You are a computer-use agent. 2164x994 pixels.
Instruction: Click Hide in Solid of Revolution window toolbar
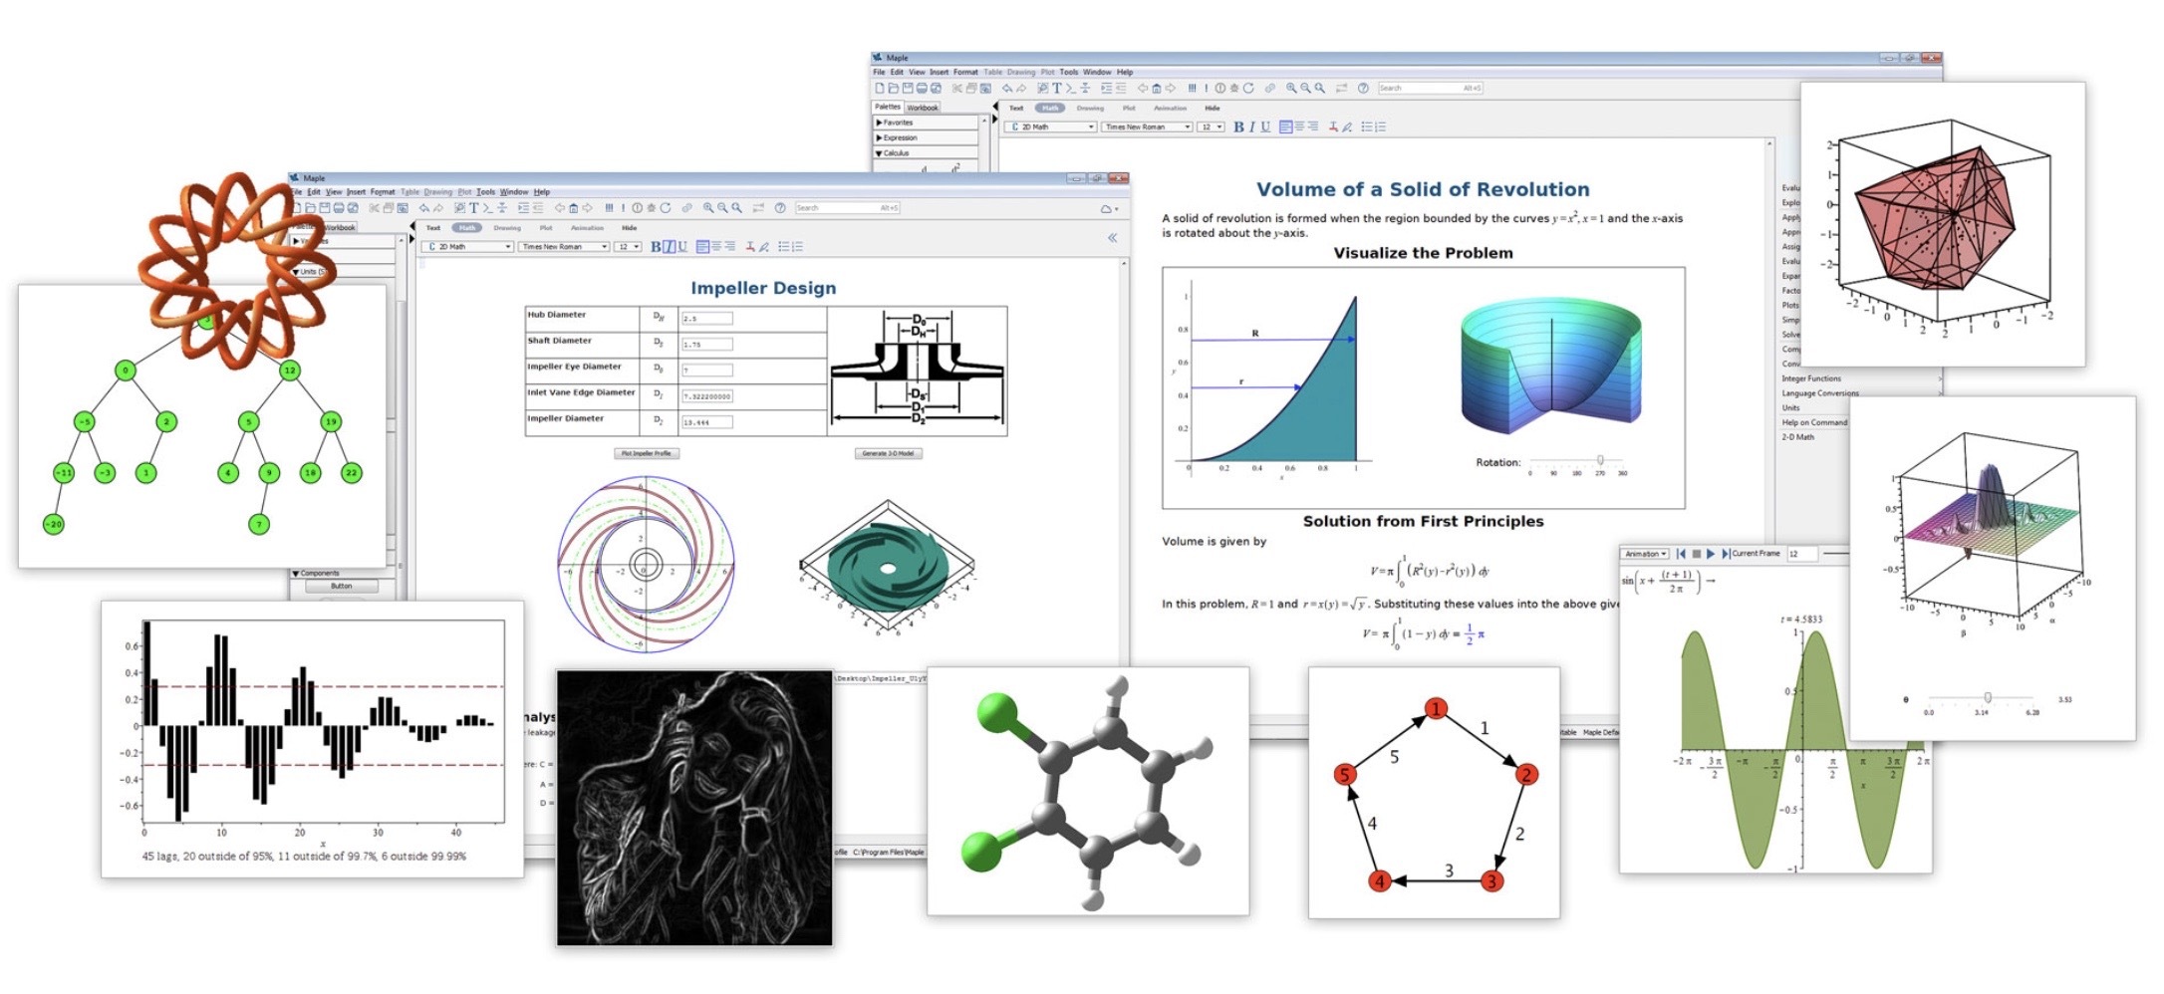[x=1213, y=108]
